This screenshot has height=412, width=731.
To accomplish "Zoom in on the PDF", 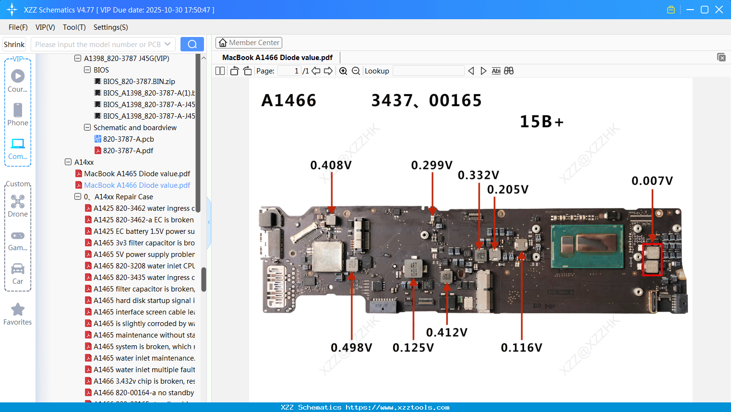I will point(343,71).
